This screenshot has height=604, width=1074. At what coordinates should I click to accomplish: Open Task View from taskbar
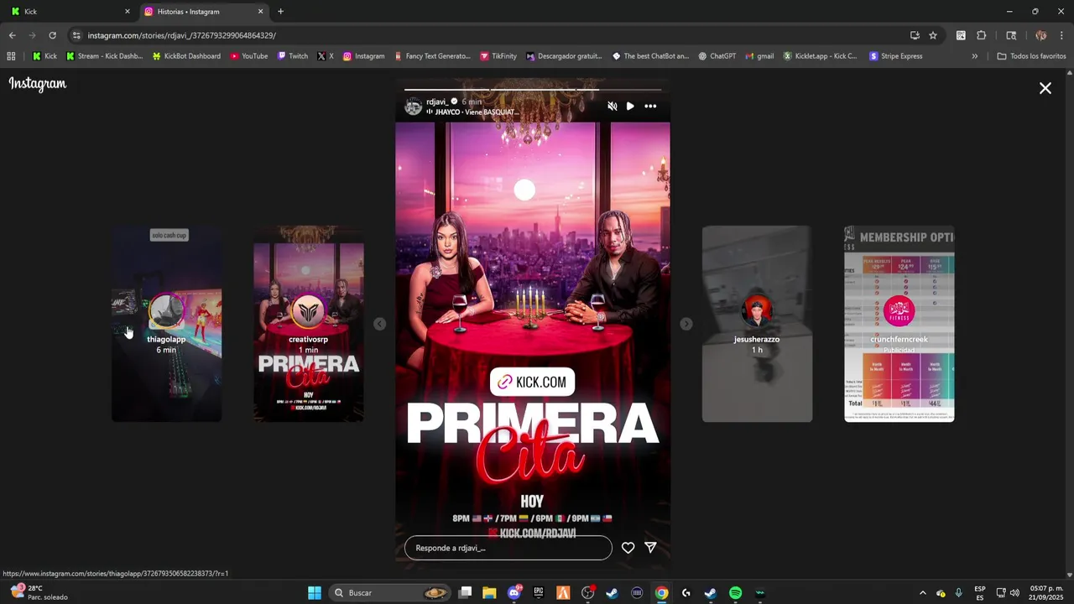click(465, 593)
